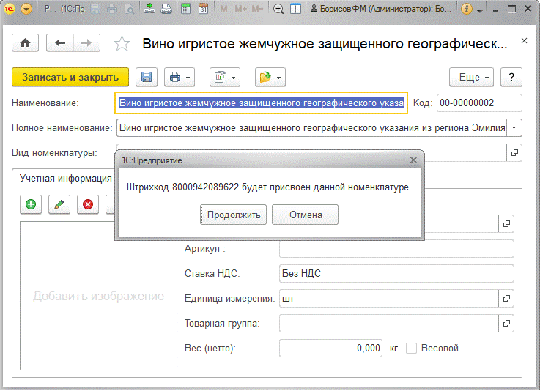Toggle the Весовой checkbox

(x=411, y=349)
